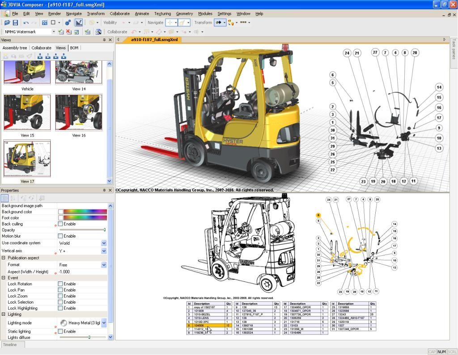Screen dimensions: 458x355
Task: Click the Undo arrow icon
Action: [25, 22]
